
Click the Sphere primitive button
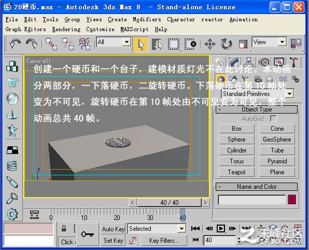tap(236, 140)
